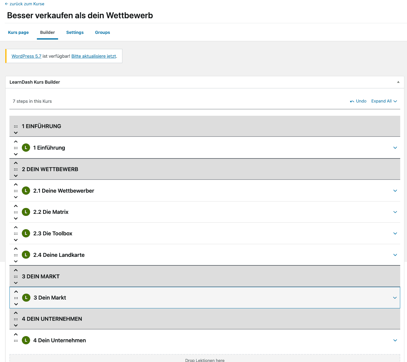The width and height of the screenshot is (407, 362).
Task: Expand the 4 Dein Unternehmen lesson
Action: tap(395, 340)
